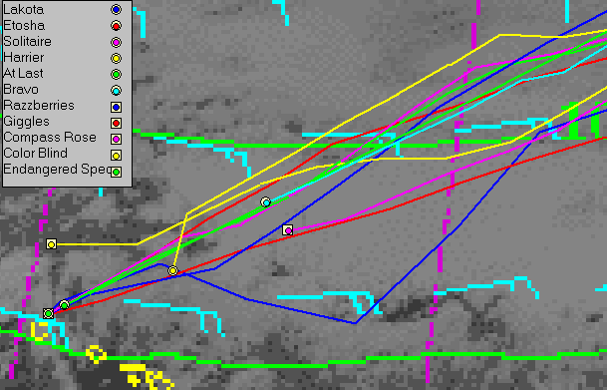The image size is (607, 390).
Task: Click the Compass Rose label in legend
Action: tap(50, 138)
